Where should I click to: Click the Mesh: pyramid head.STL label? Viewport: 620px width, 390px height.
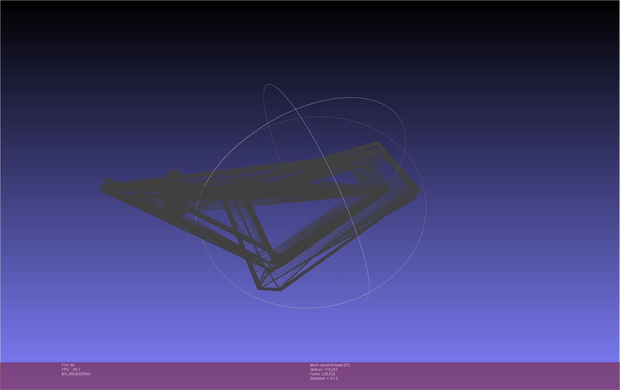pyautogui.click(x=330, y=365)
